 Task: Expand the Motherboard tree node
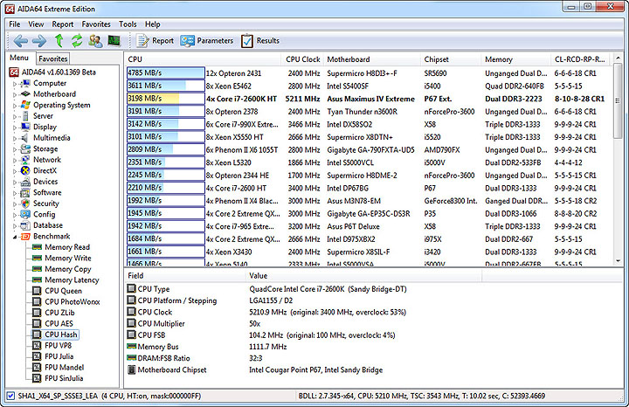coord(15,94)
